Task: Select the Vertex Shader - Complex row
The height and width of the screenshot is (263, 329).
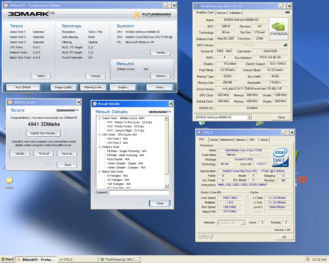Action: [x=126, y=167]
